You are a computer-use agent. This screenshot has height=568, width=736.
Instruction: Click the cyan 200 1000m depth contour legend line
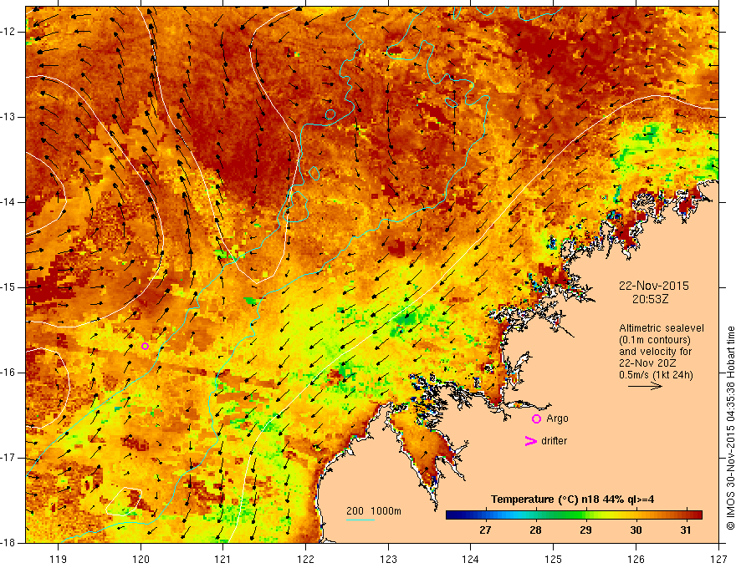360,520
